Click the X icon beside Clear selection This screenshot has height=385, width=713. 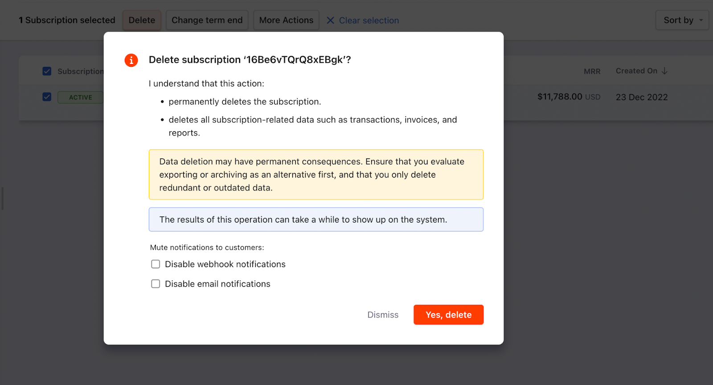pos(330,20)
